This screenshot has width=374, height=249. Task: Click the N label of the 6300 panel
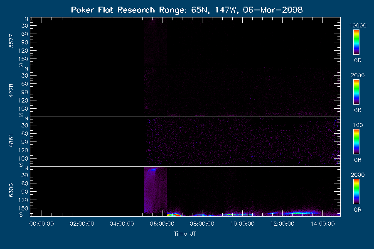(x=26, y=168)
